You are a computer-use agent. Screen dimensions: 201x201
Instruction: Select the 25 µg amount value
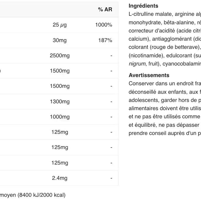pyautogui.click(x=60, y=25)
